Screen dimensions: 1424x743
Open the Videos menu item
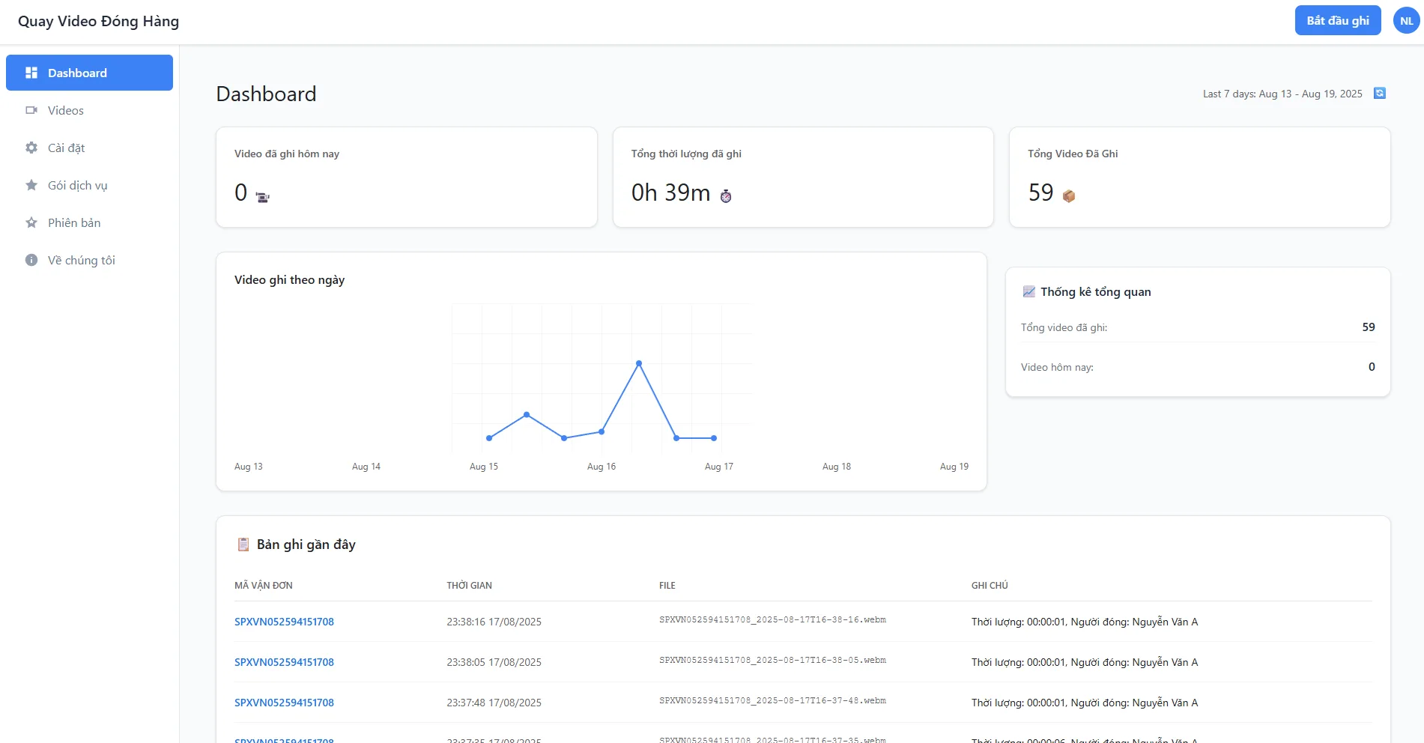pos(89,110)
